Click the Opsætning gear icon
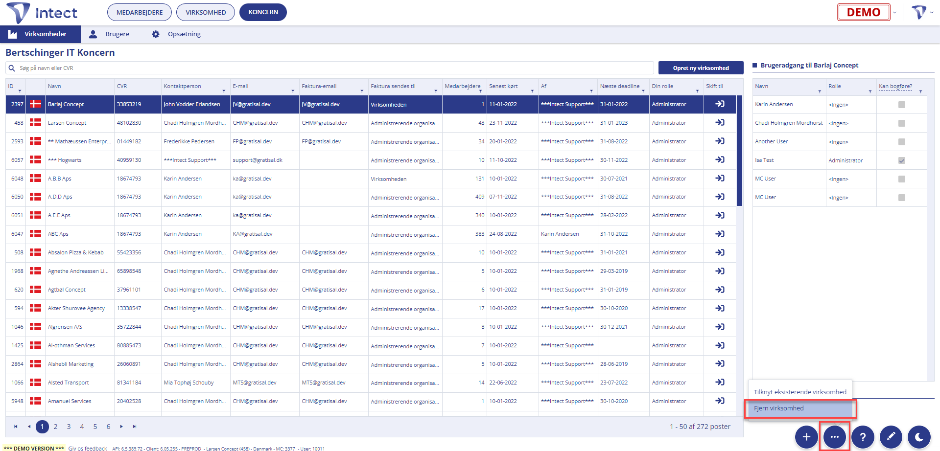The width and height of the screenshot is (940, 451). 156,34
